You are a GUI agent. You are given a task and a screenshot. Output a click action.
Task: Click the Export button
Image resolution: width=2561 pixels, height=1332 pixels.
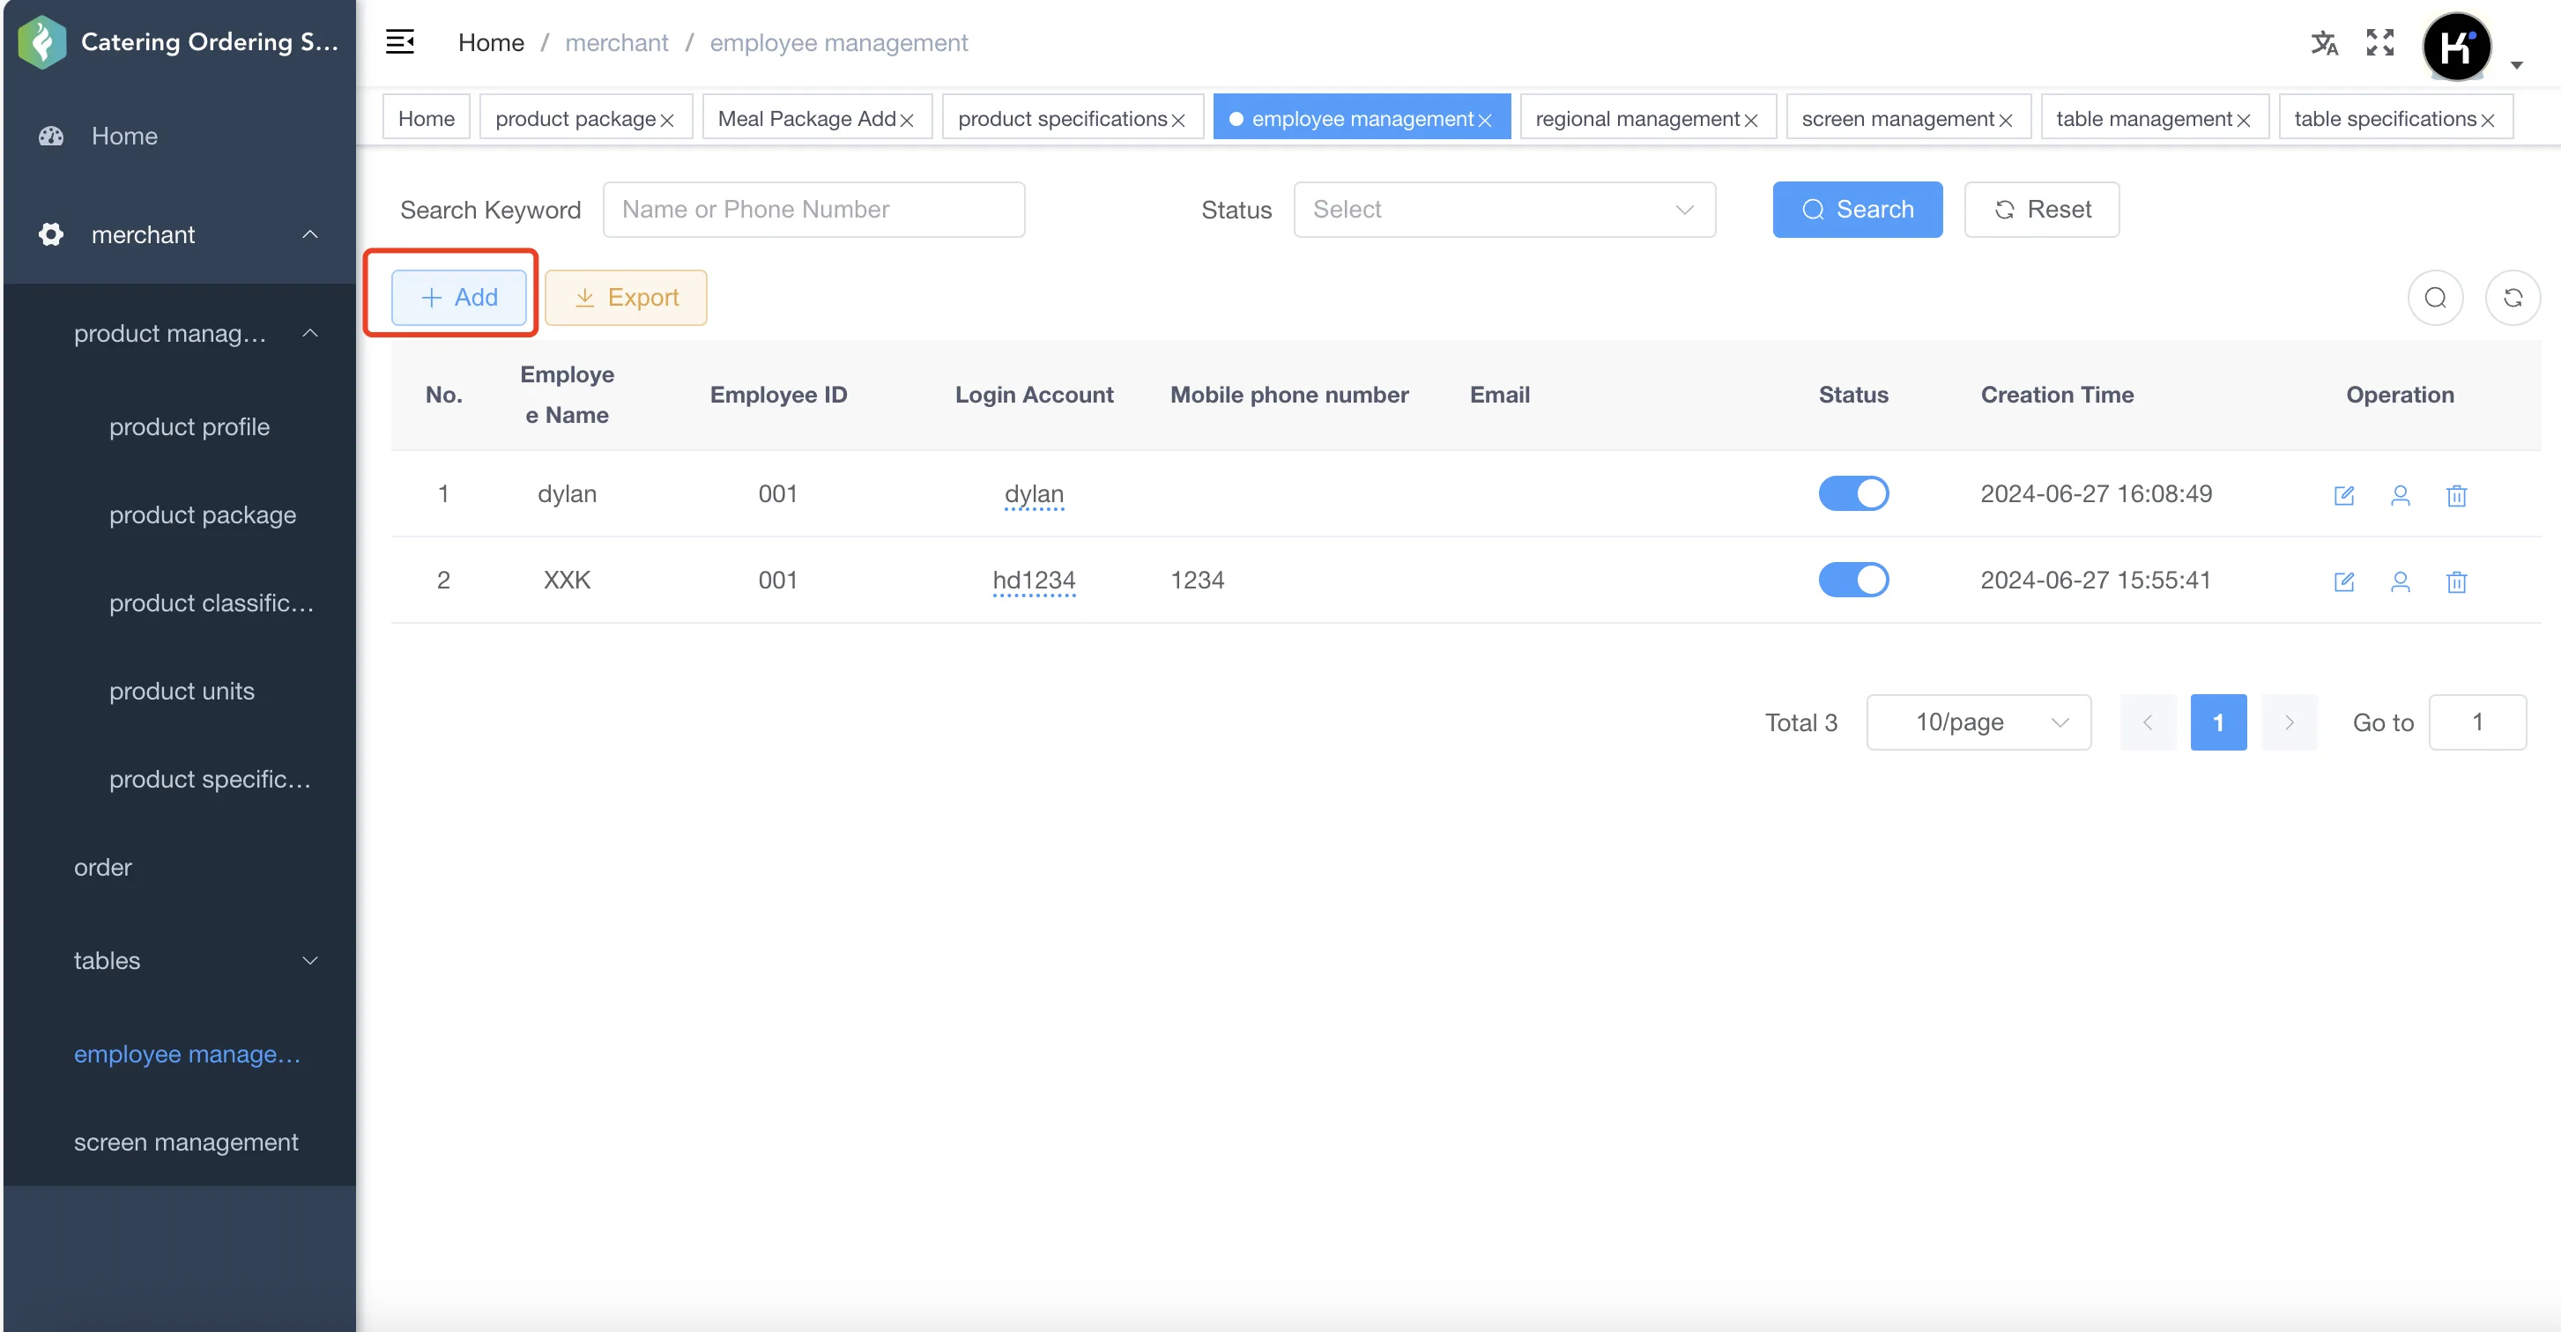pos(626,297)
